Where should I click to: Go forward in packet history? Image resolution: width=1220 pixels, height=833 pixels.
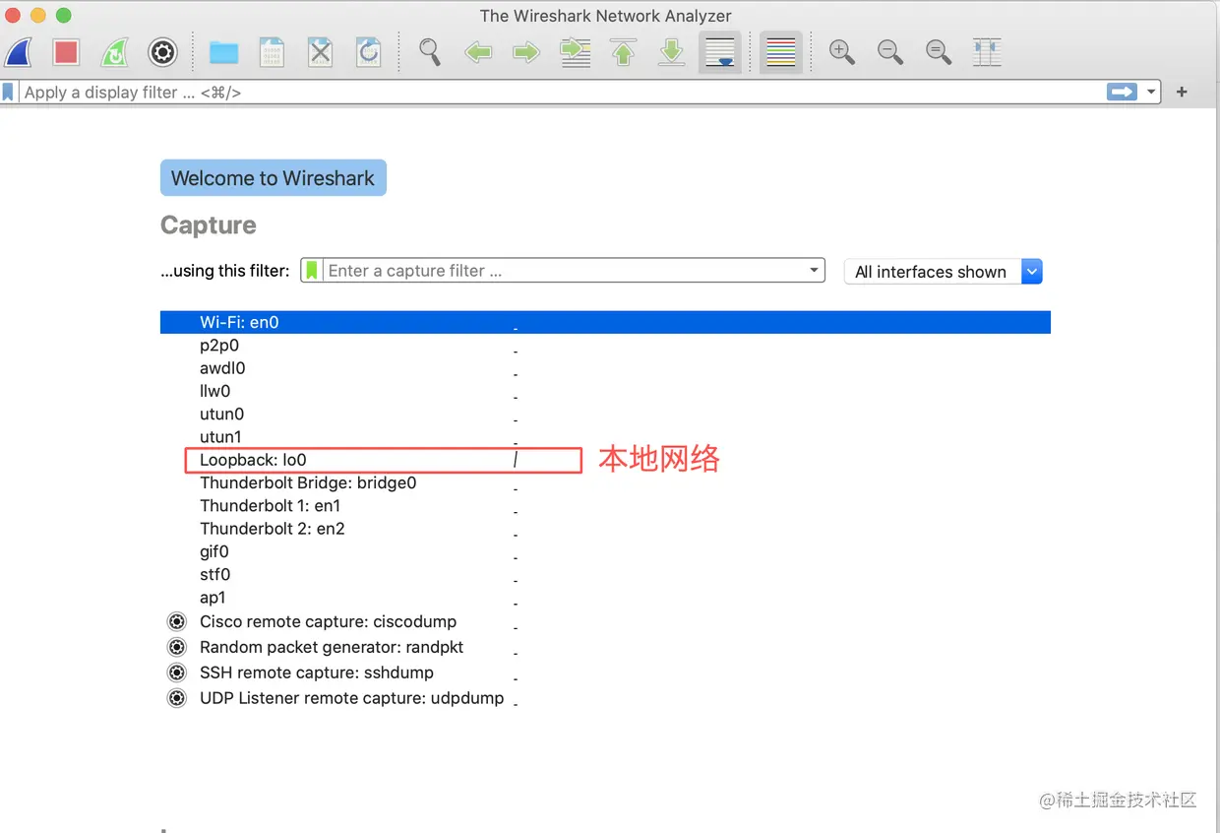pos(526,52)
